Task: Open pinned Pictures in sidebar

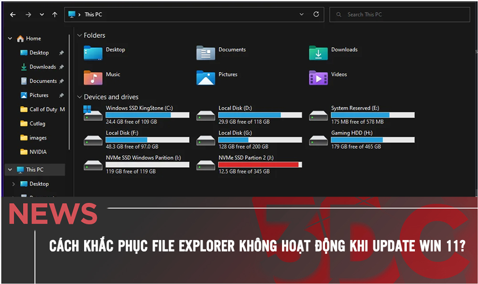Action: [39, 95]
